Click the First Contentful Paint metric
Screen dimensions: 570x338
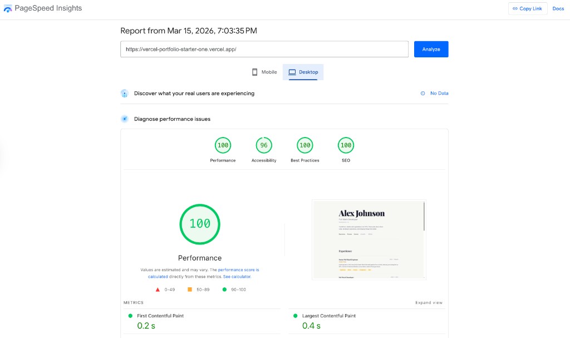160,316
